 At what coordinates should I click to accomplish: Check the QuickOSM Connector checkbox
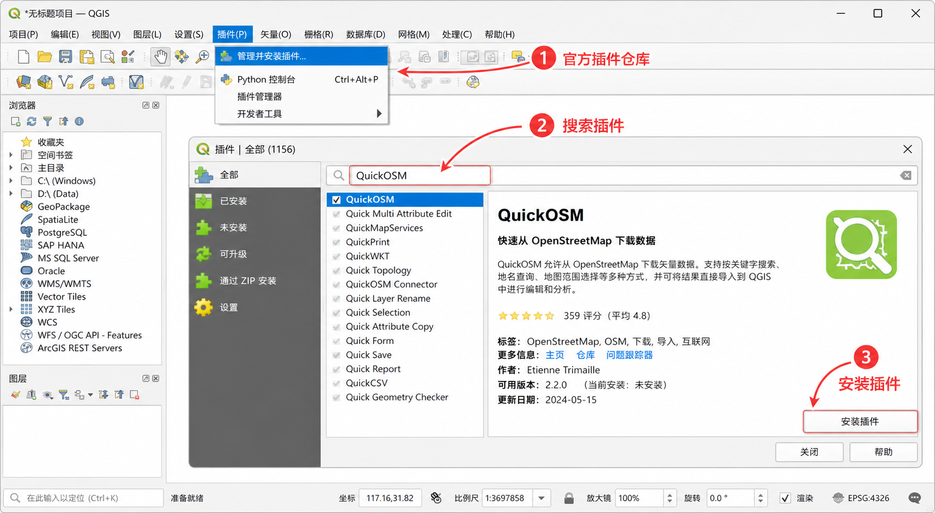pyautogui.click(x=336, y=284)
